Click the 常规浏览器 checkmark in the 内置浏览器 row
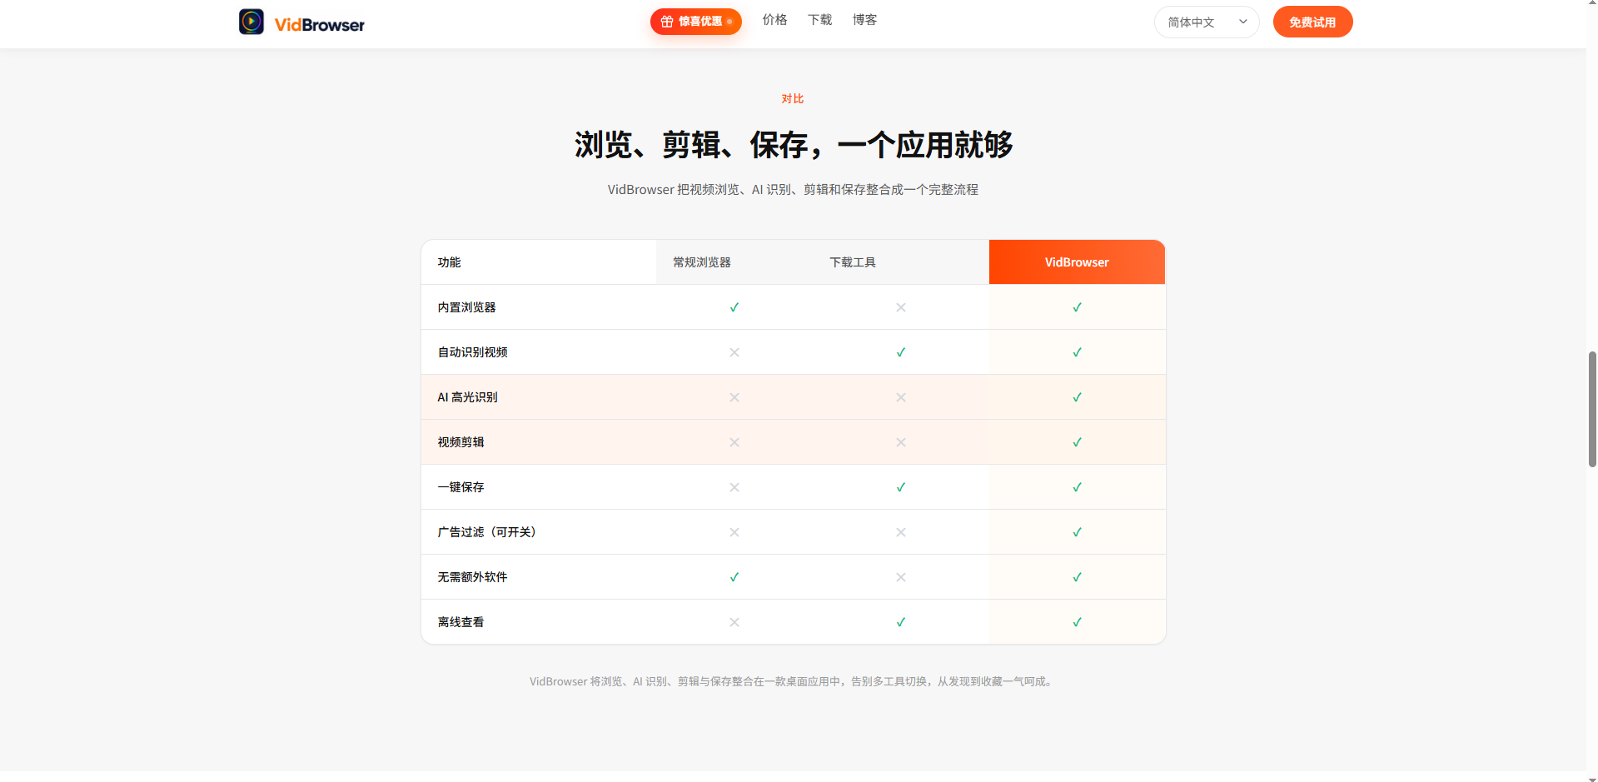The height and width of the screenshot is (782, 1598). pos(734,307)
